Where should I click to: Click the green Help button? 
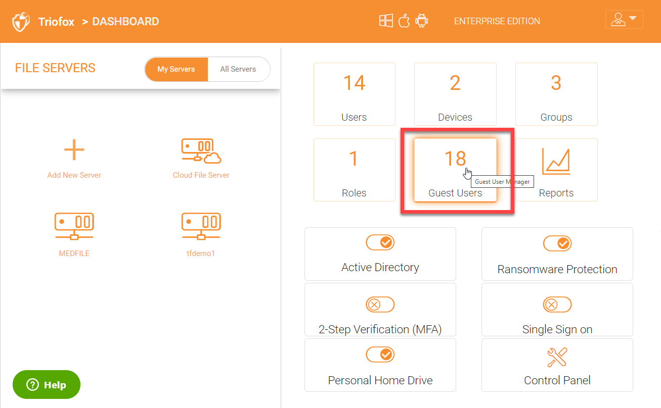(x=47, y=385)
